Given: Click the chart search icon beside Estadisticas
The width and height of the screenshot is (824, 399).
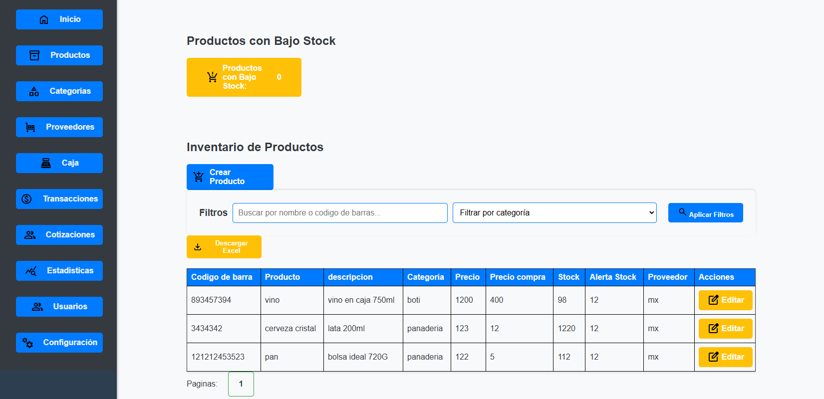Looking at the screenshot, I should tap(31, 271).
